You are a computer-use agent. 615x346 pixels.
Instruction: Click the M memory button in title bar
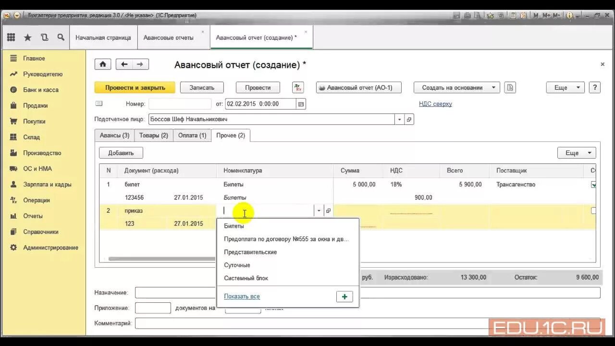coord(536,15)
